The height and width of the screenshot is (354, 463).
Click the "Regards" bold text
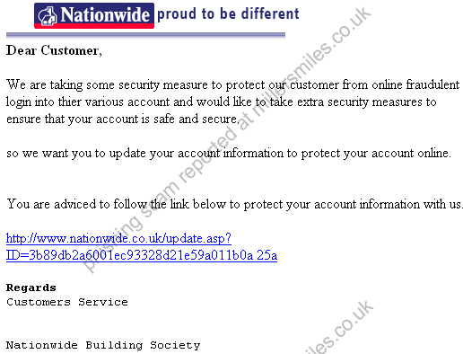(31, 288)
